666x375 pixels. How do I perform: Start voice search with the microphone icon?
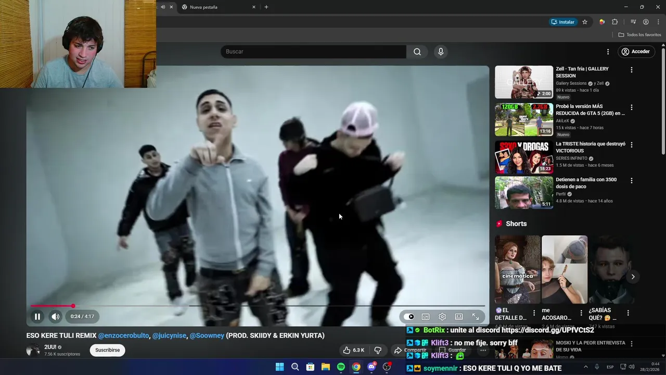(x=441, y=52)
